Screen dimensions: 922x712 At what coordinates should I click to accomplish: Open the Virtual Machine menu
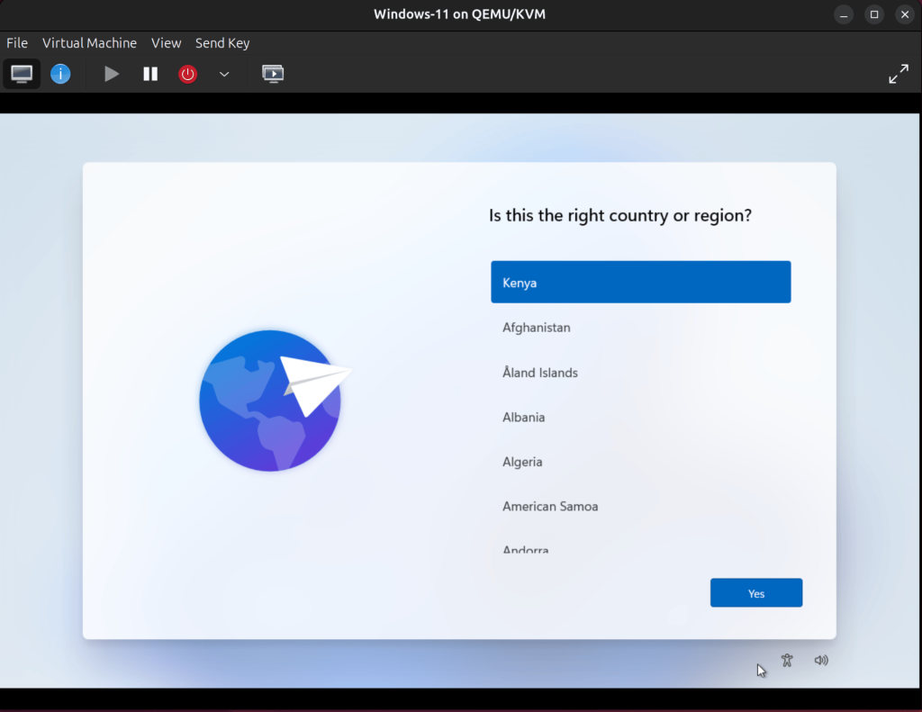89,42
